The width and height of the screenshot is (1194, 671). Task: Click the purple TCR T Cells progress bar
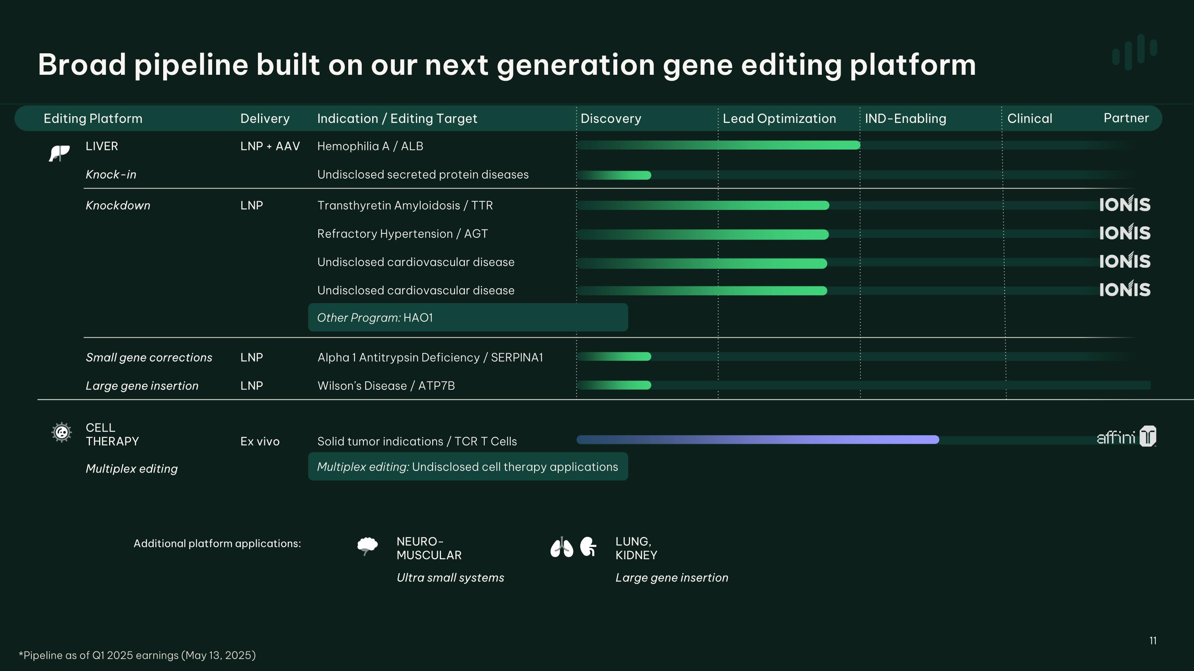pos(758,440)
